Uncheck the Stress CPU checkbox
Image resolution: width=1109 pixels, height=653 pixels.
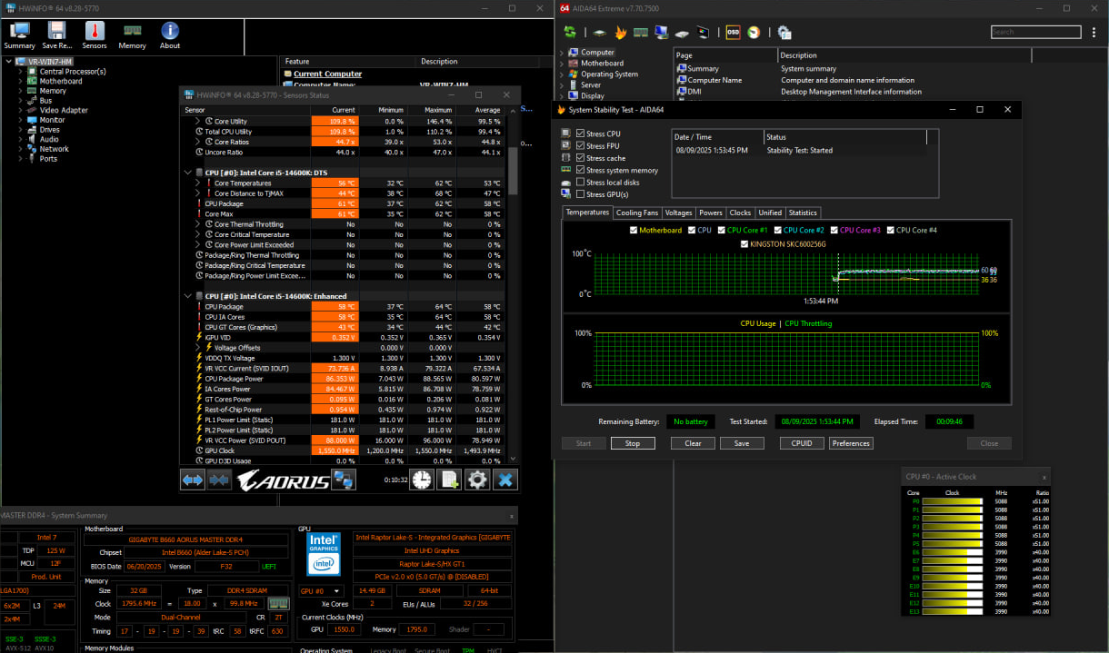581,134
